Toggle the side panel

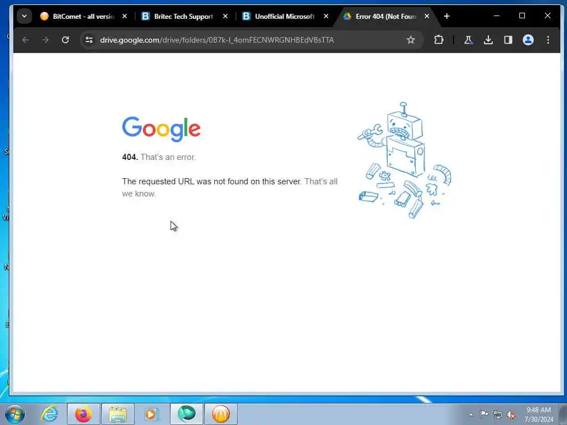[508, 40]
